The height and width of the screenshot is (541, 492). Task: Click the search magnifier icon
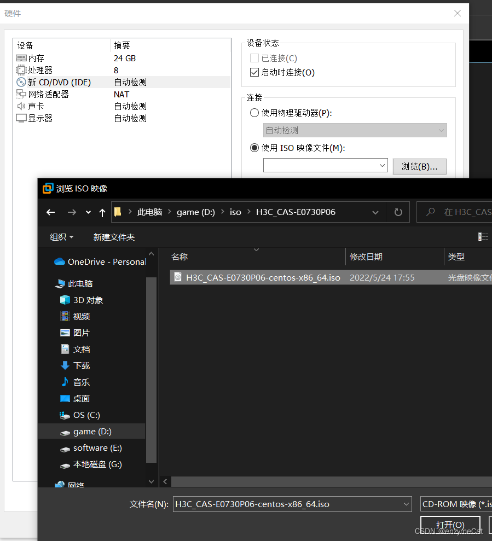tap(430, 212)
